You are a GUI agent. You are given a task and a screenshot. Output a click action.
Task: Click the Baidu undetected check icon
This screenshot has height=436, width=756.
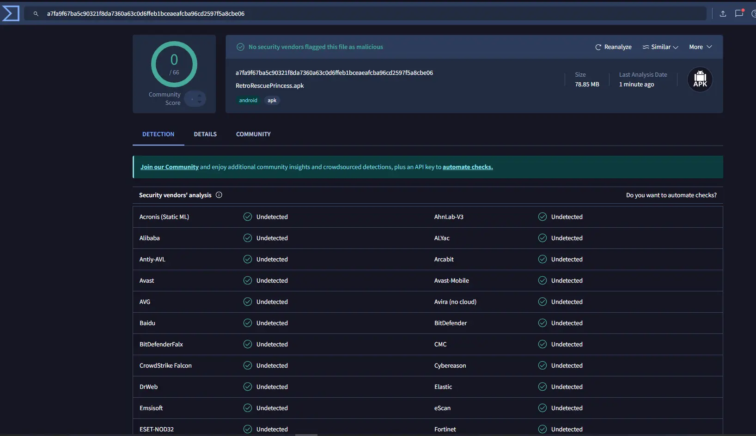(248, 323)
